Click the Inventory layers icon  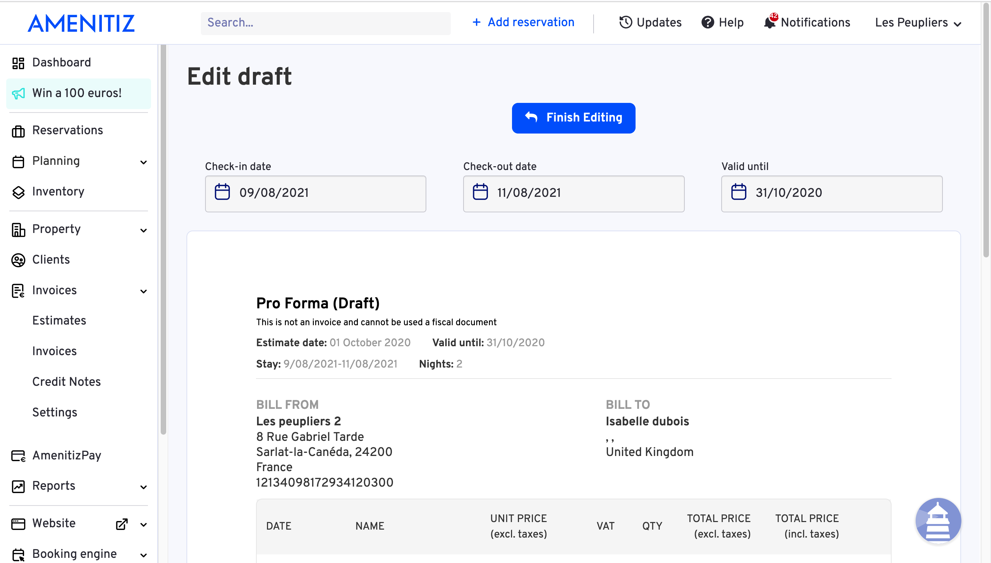pos(18,192)
